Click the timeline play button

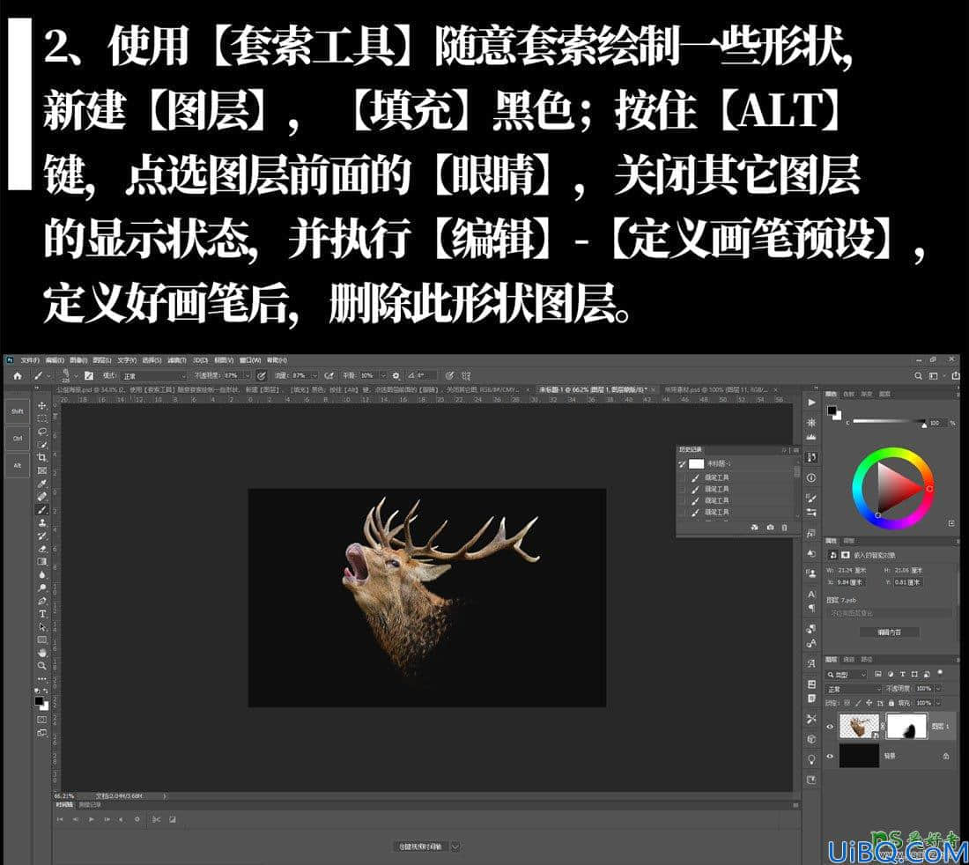(91, 819)
